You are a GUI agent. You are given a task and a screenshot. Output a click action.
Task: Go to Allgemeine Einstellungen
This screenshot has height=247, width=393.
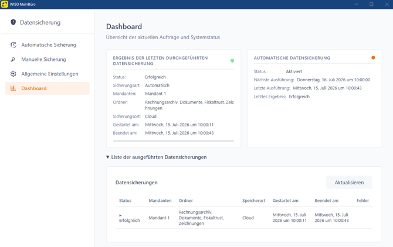click(x=48, y=74)
